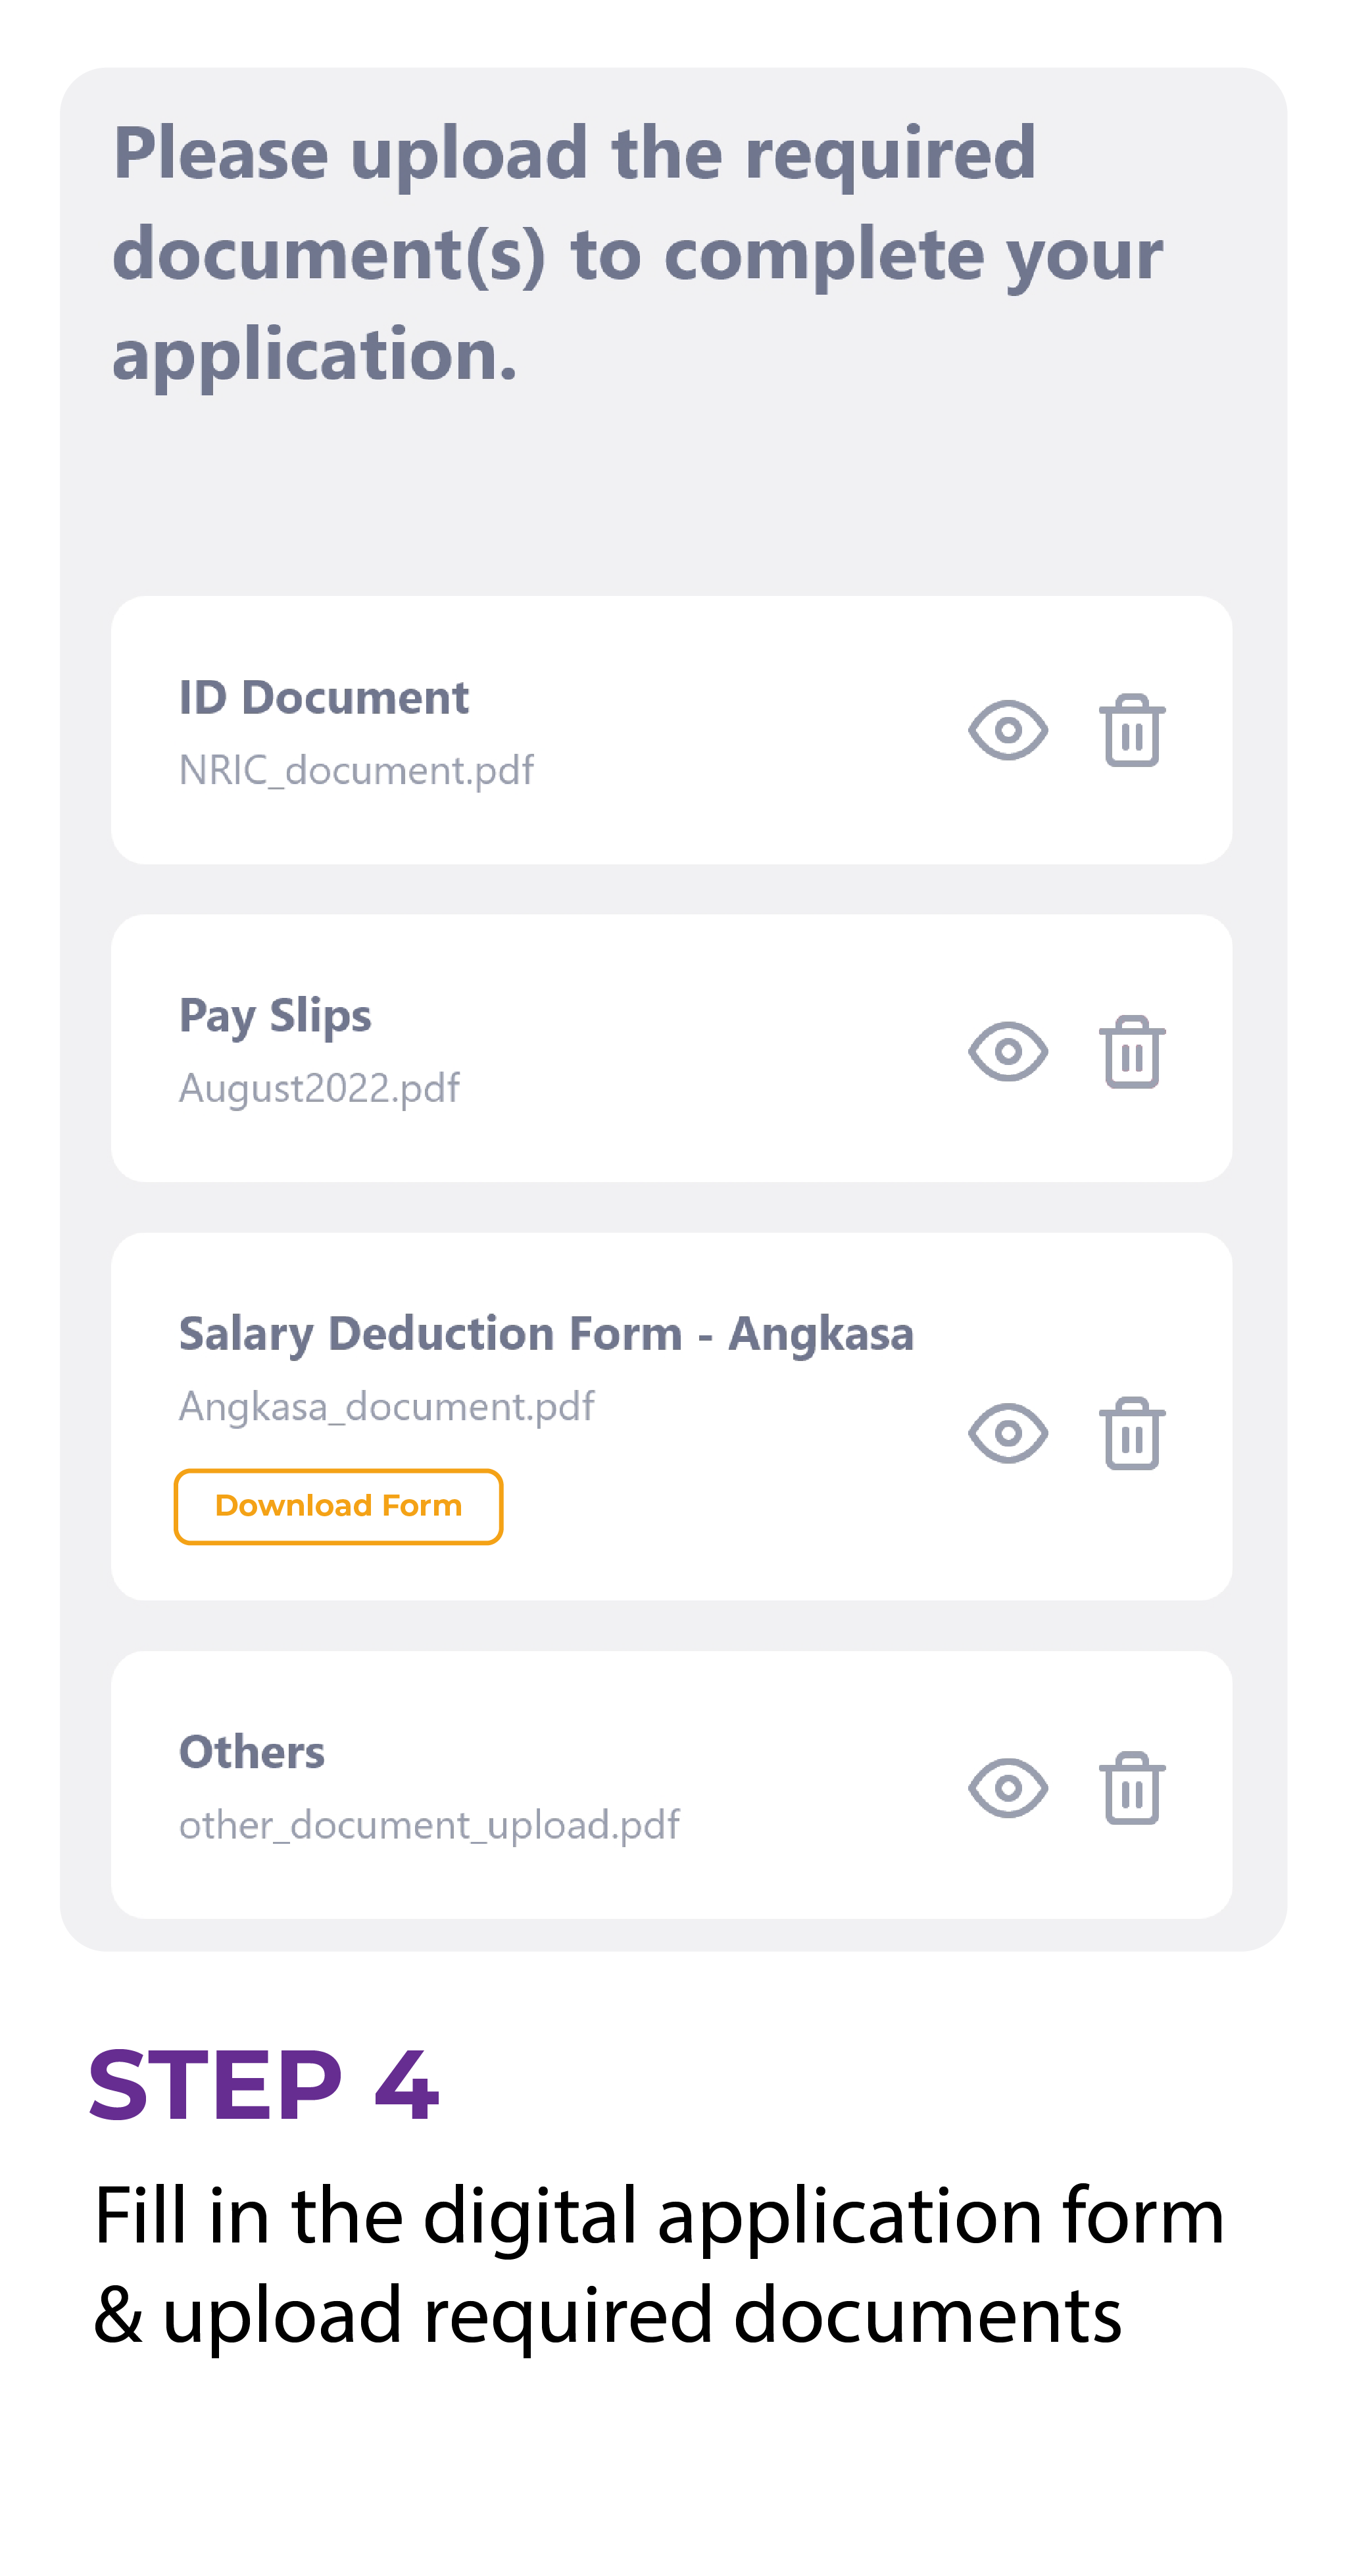
Task: Click the STEP 4 heading
Action: 263,2086
